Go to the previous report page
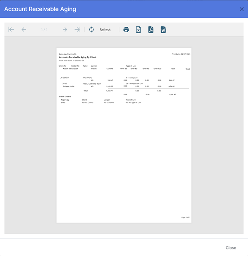This screenshot has width=248, height=256. 24,30
